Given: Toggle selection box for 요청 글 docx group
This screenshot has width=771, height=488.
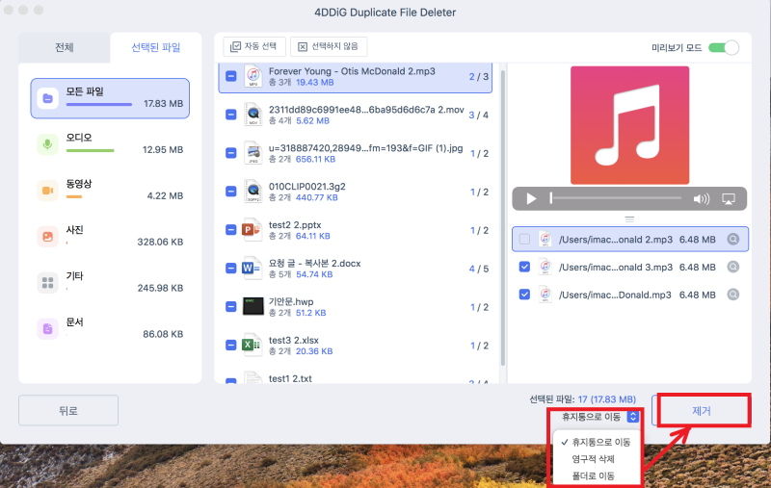Looking at the screenshot, I should 231,268.
